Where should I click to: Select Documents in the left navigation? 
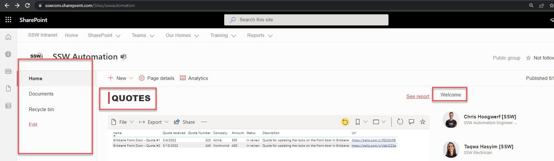click(41, 94)
